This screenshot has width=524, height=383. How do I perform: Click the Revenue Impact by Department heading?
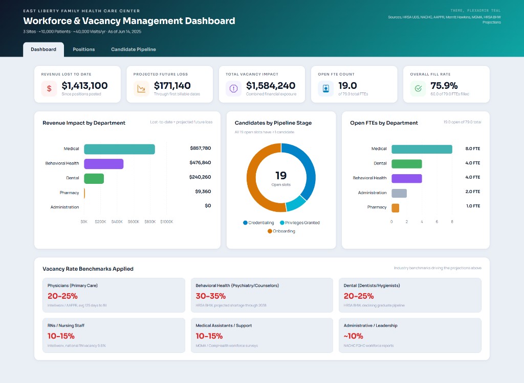[84, 123]
